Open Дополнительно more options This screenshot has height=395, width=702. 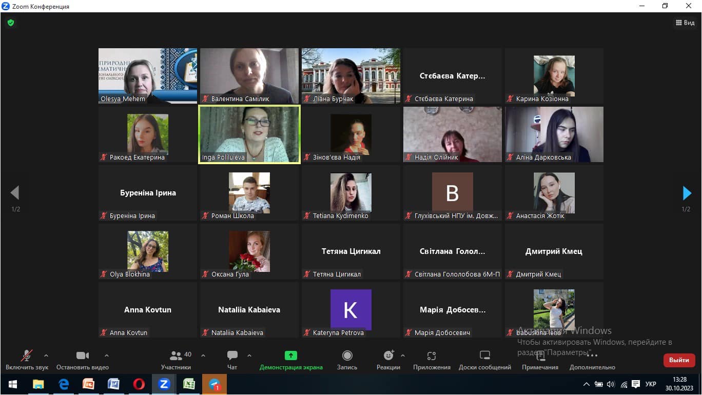[592, 360]
